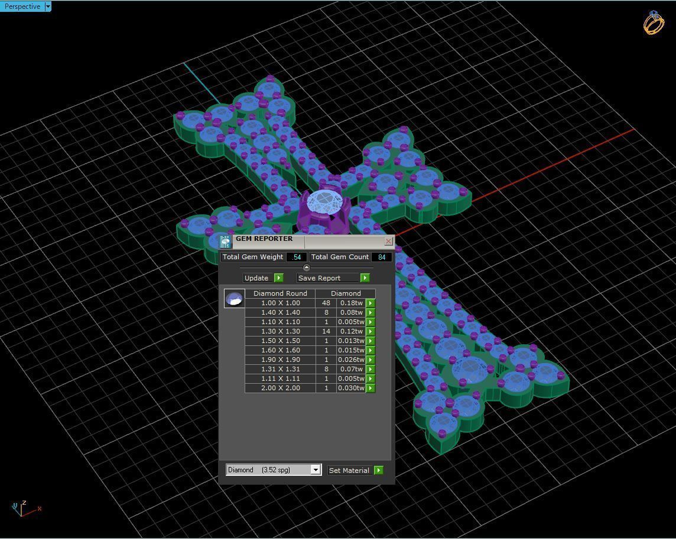Select the 1.11 X 1.11 size cell
Screen dimensions: 676x539
point(280,379)
